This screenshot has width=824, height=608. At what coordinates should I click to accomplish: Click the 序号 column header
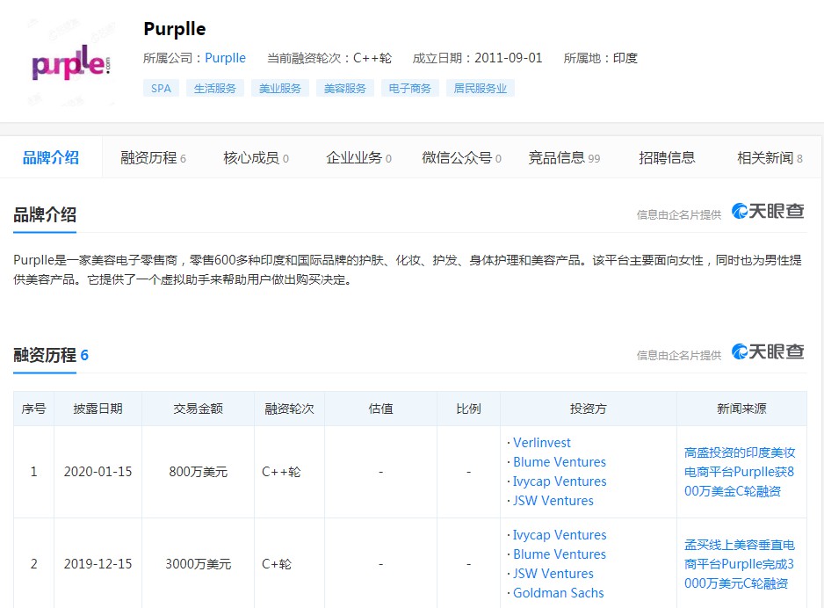tap(33, 409)
